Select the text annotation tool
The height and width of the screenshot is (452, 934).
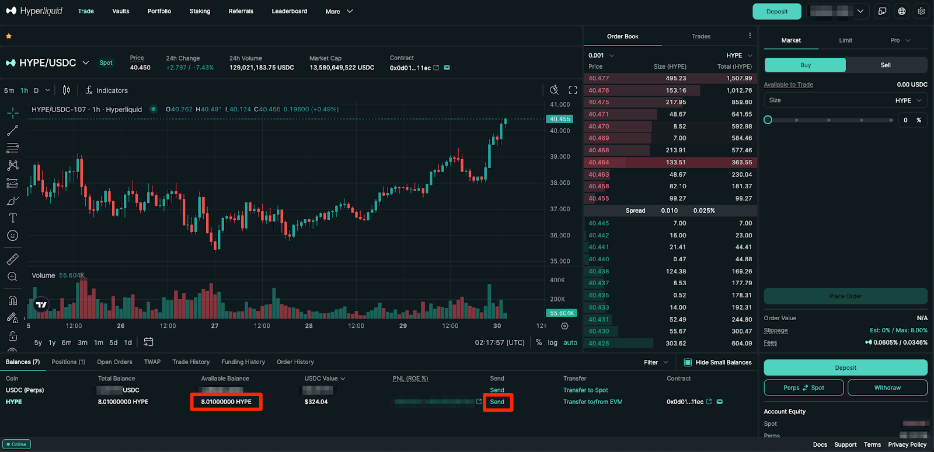[12, 218]
